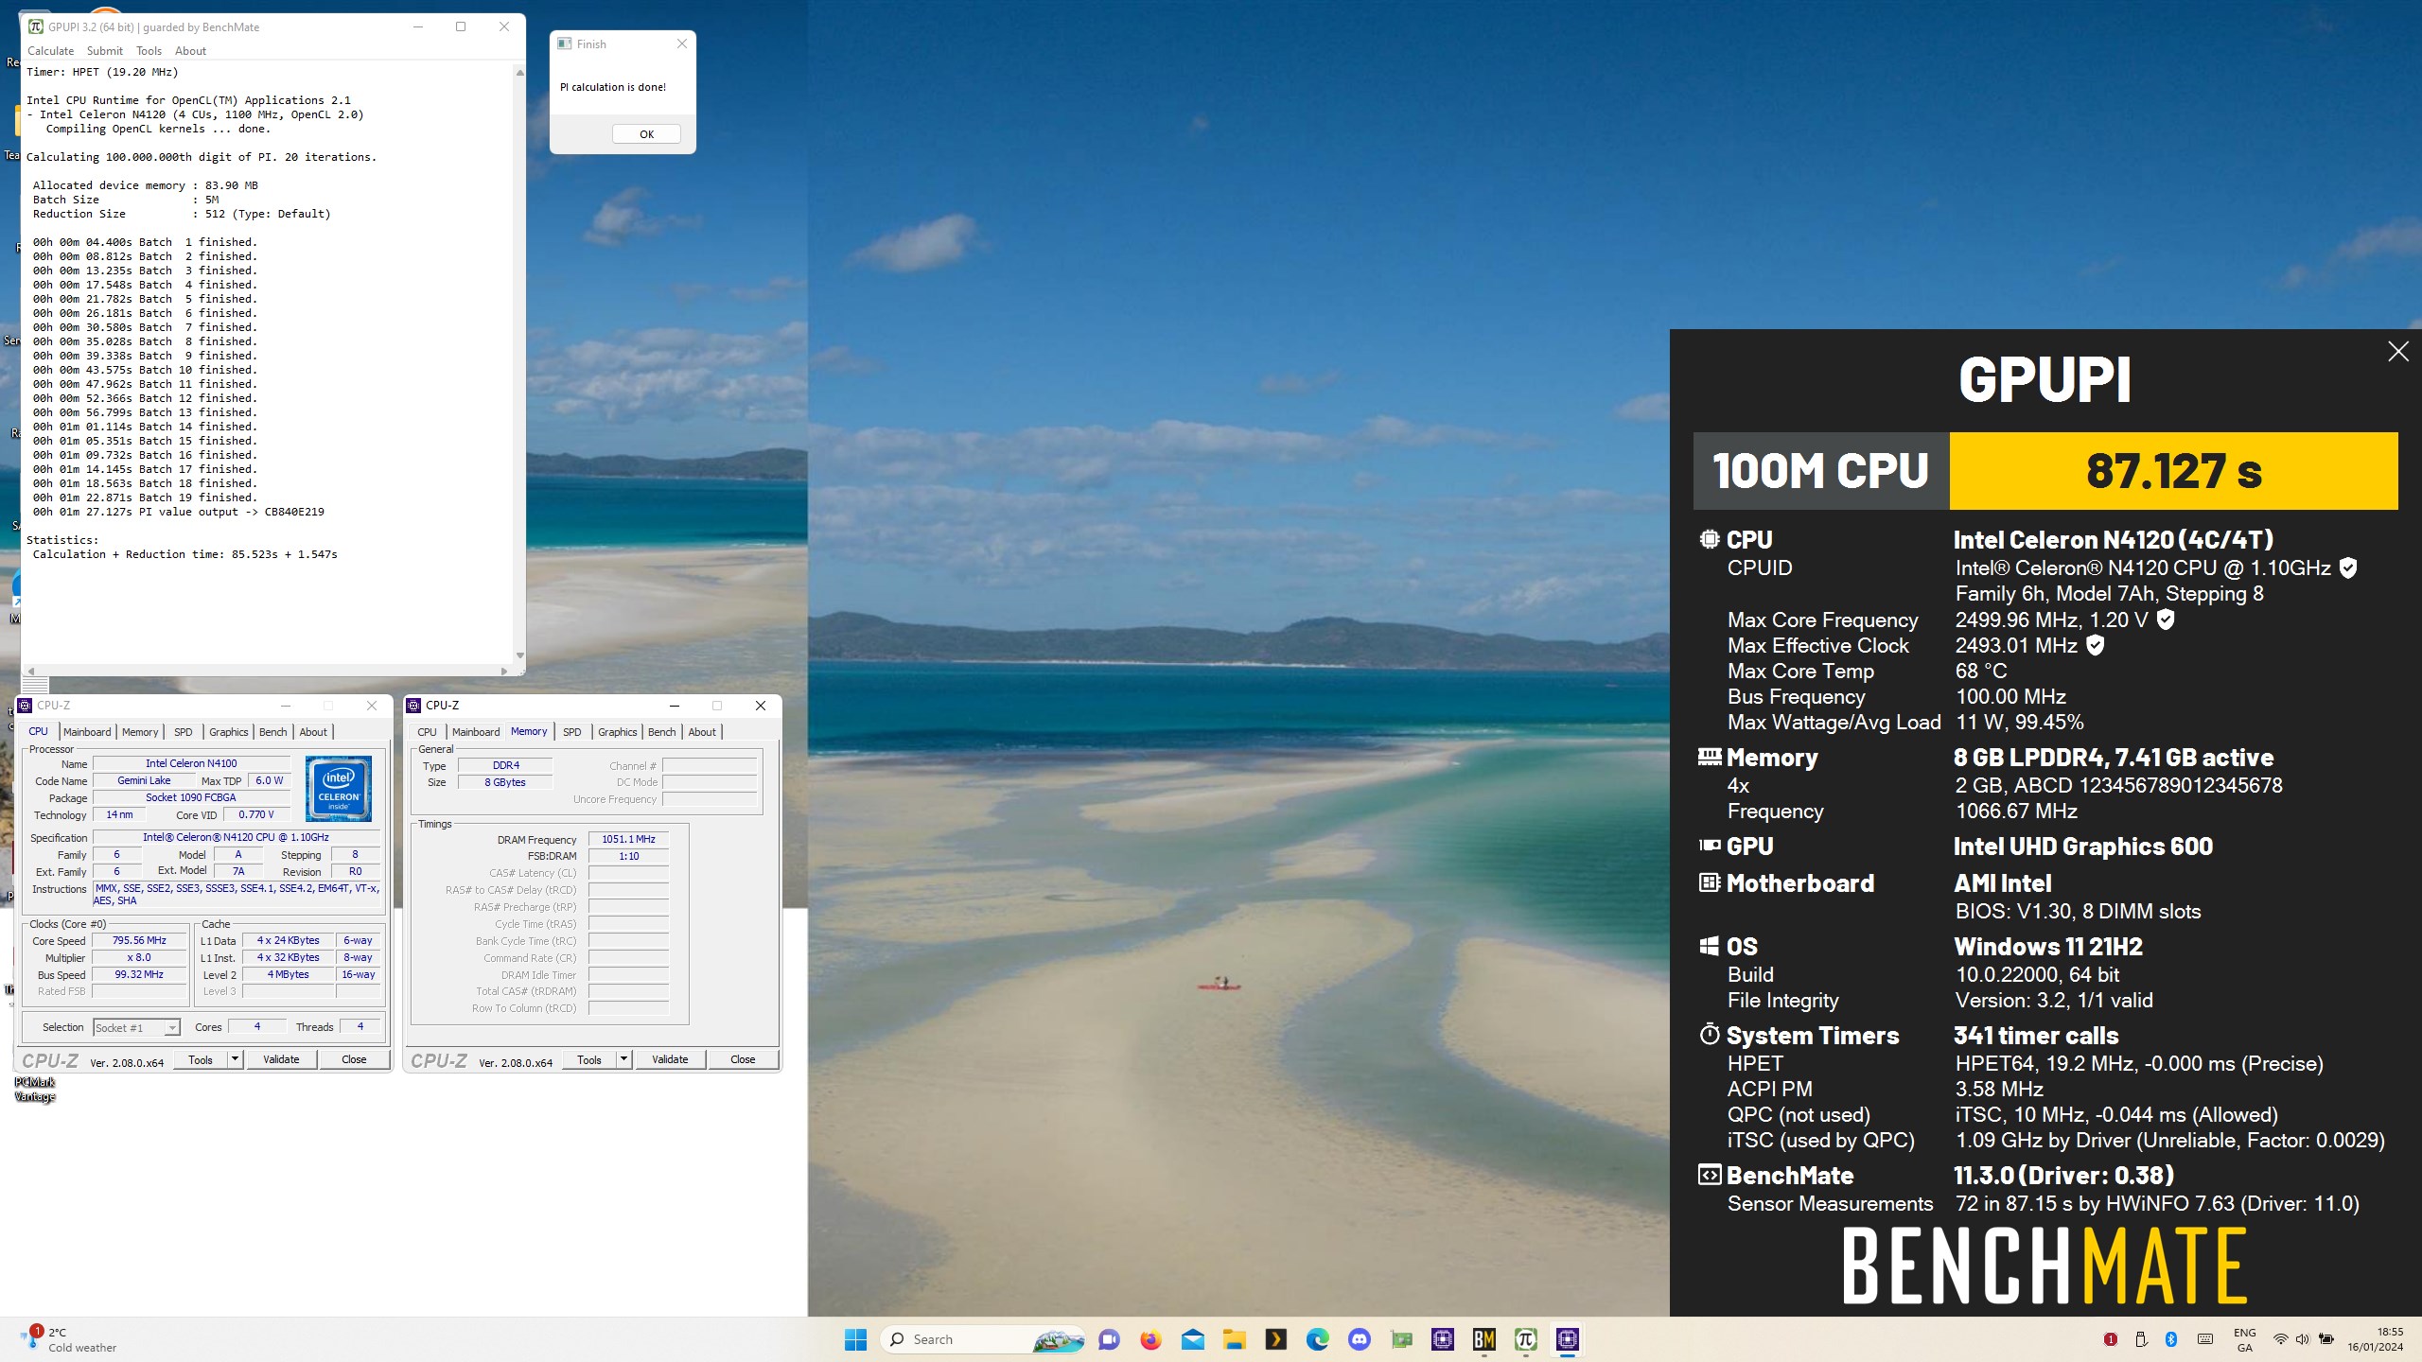Click scroll-up arrow of GPUPI log
Screen dimensions: 2422x1362
519,73
